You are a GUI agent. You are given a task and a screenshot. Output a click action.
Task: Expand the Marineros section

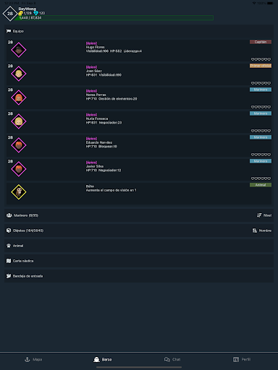point(139,215)
